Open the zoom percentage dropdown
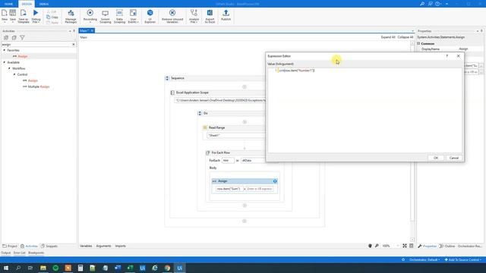The image size is (486, 273). (x=398, y=246)
